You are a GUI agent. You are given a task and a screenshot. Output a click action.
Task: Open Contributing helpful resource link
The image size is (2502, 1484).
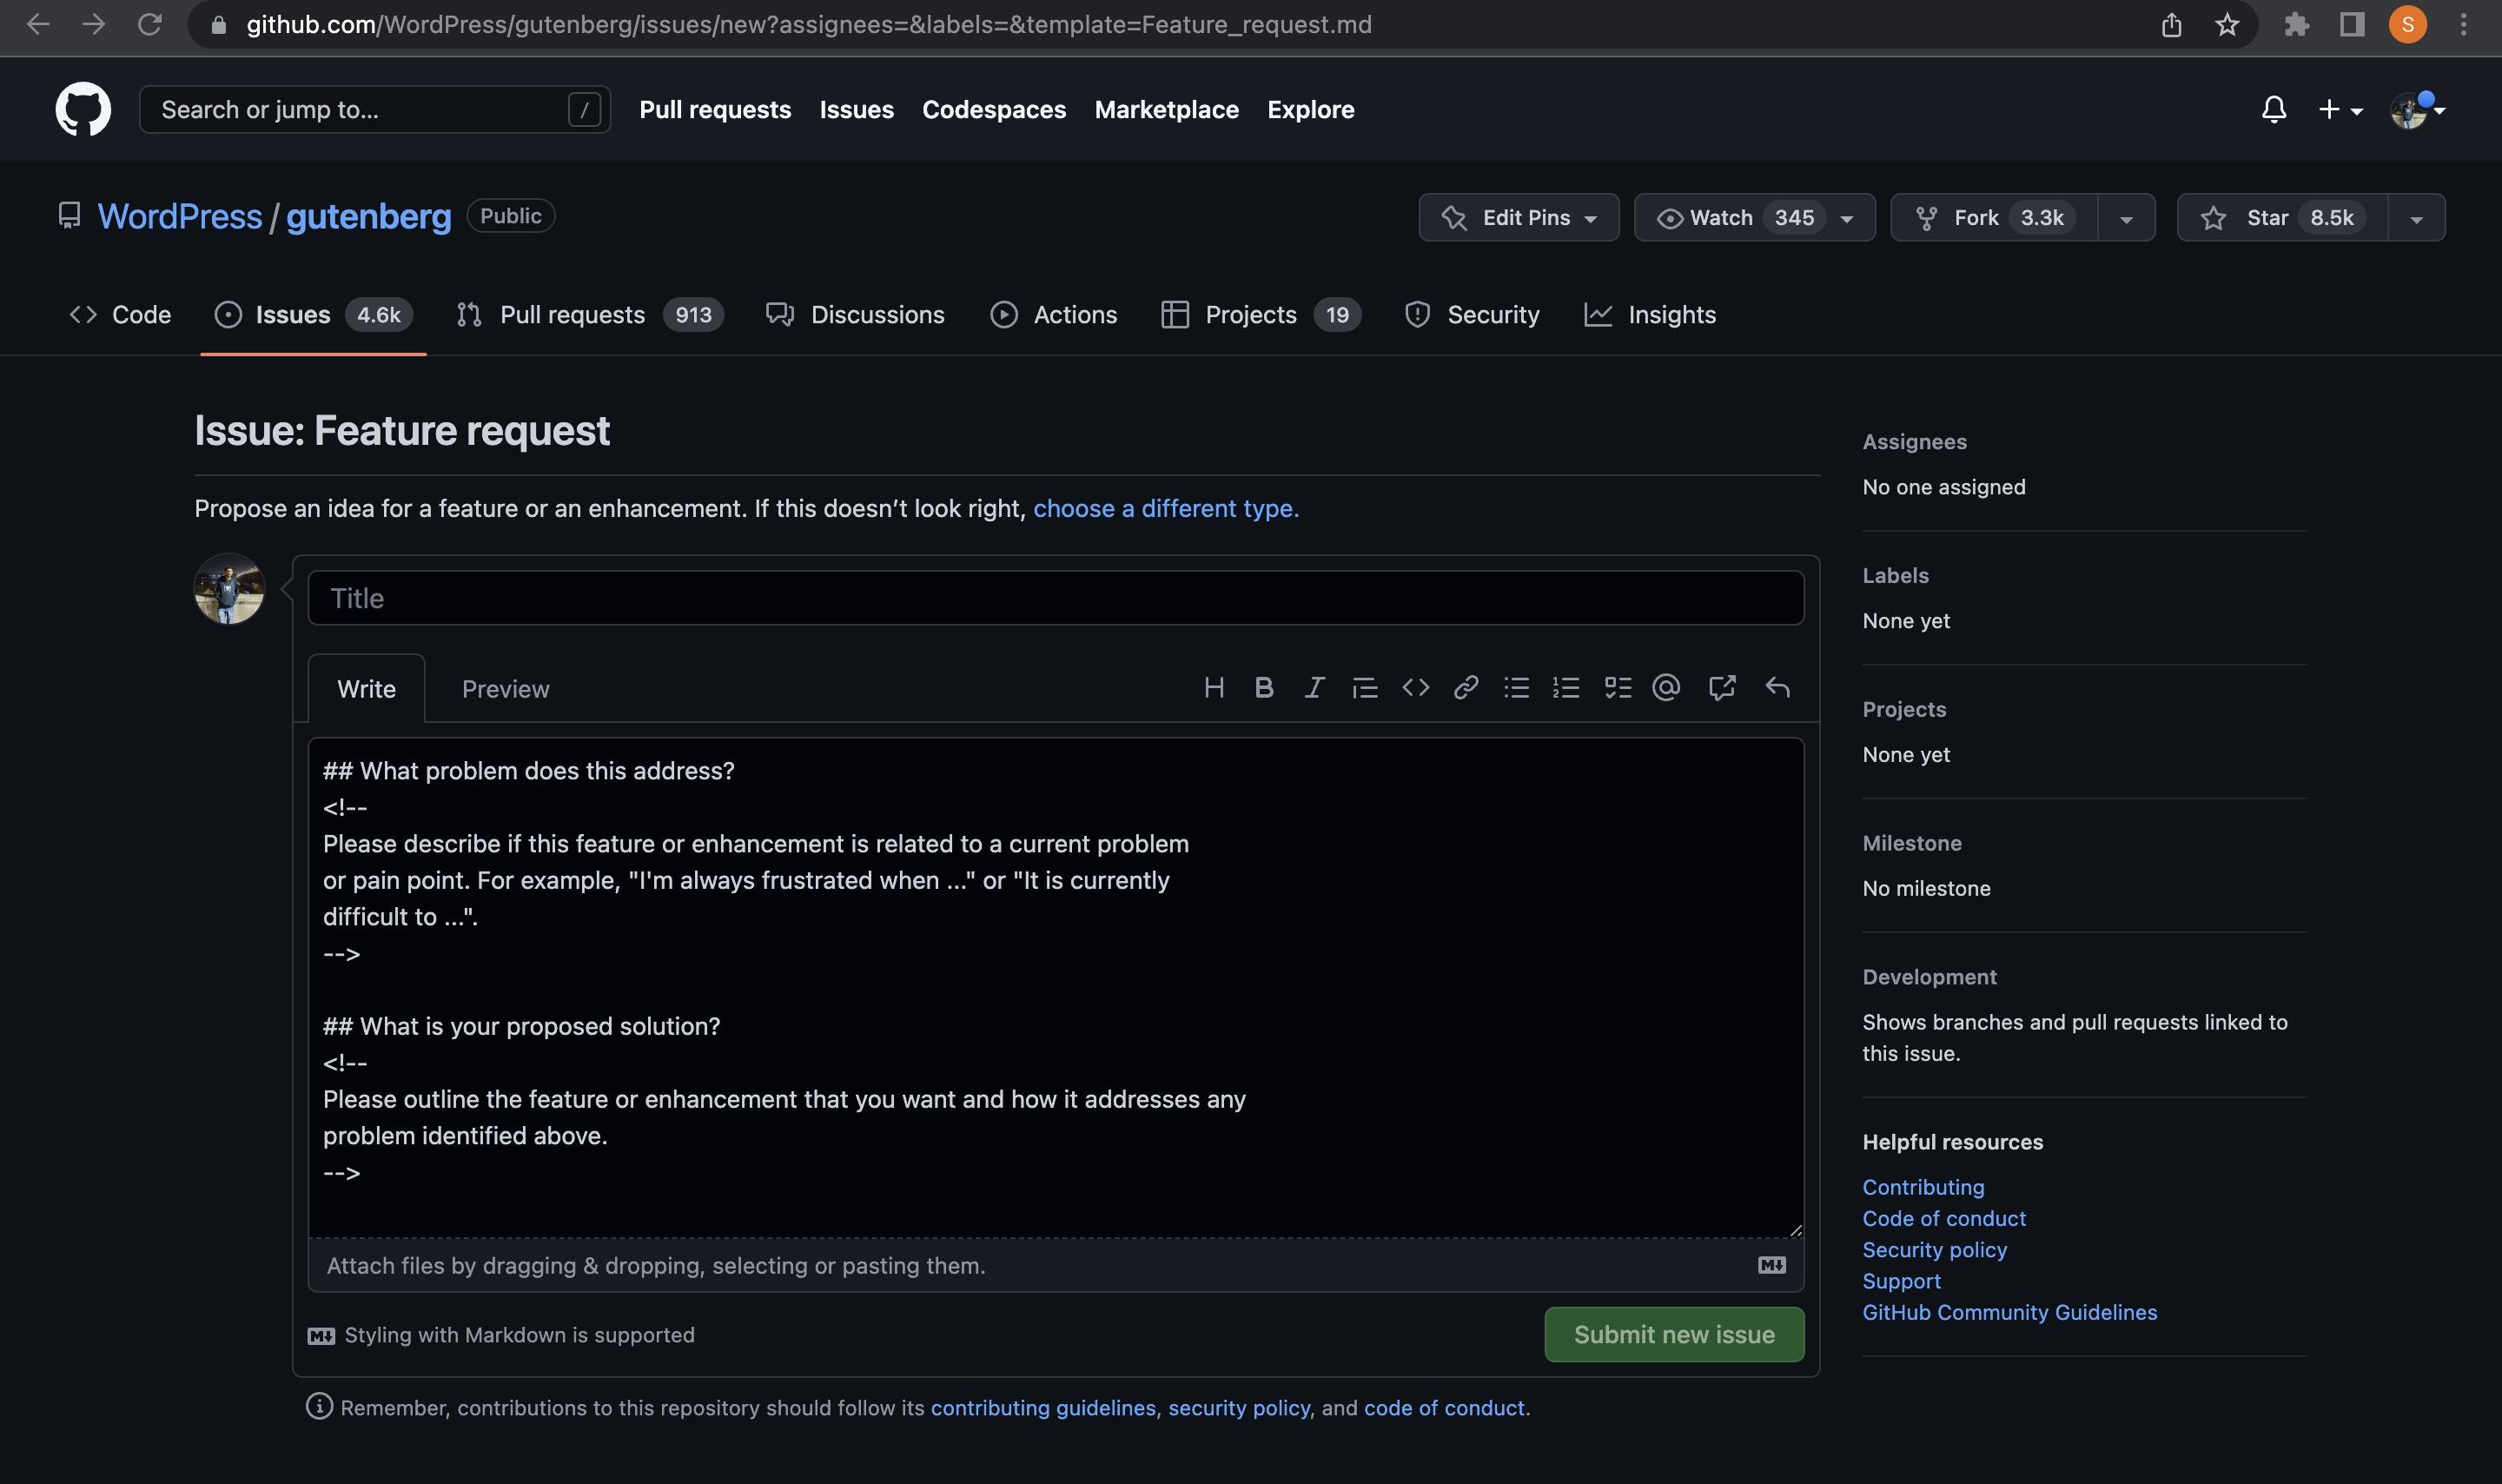point(1923,1187)
